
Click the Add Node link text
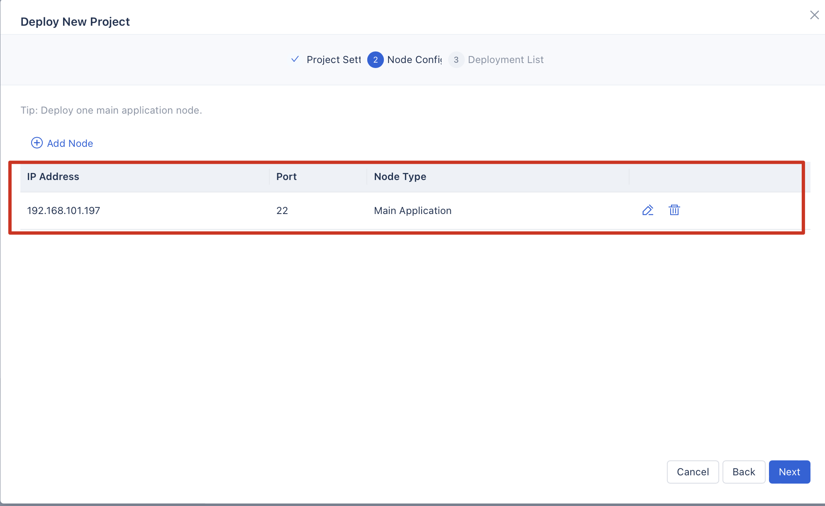click(x=70, y=144)
